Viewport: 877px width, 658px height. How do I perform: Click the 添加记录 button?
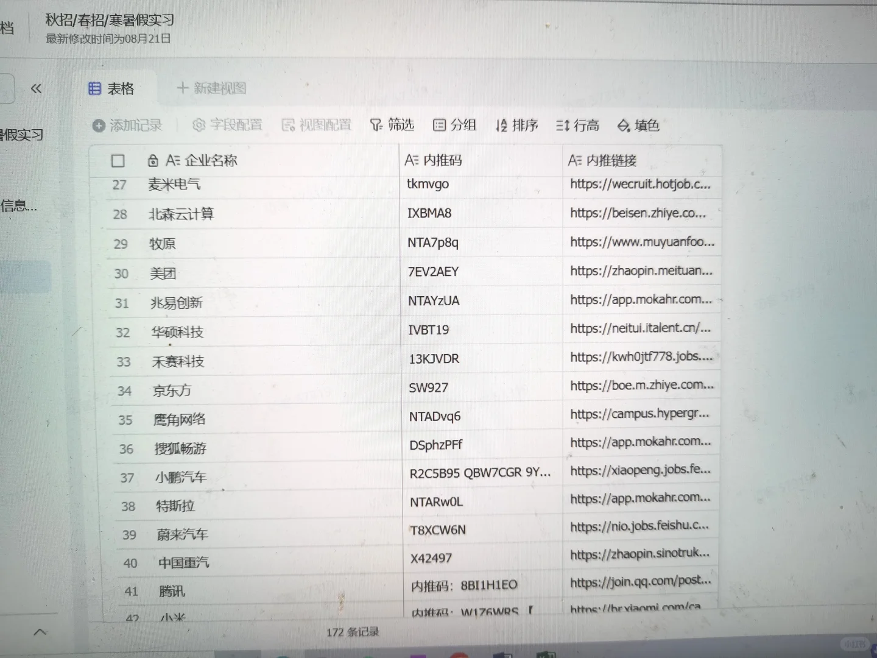tap(127, 126)
